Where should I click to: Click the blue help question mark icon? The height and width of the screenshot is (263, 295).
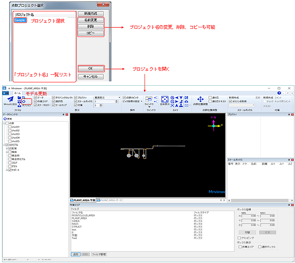(x=279, y=93)
